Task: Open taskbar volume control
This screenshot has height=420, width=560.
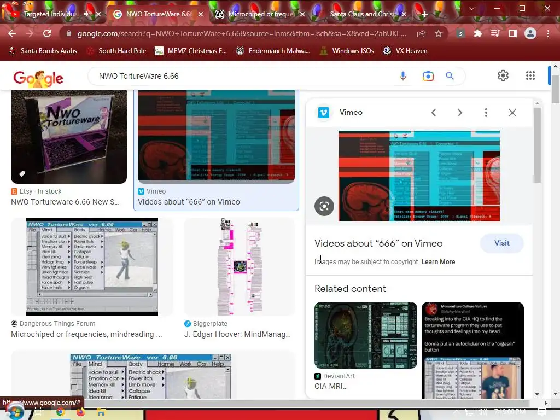Action: click(483, 412)
